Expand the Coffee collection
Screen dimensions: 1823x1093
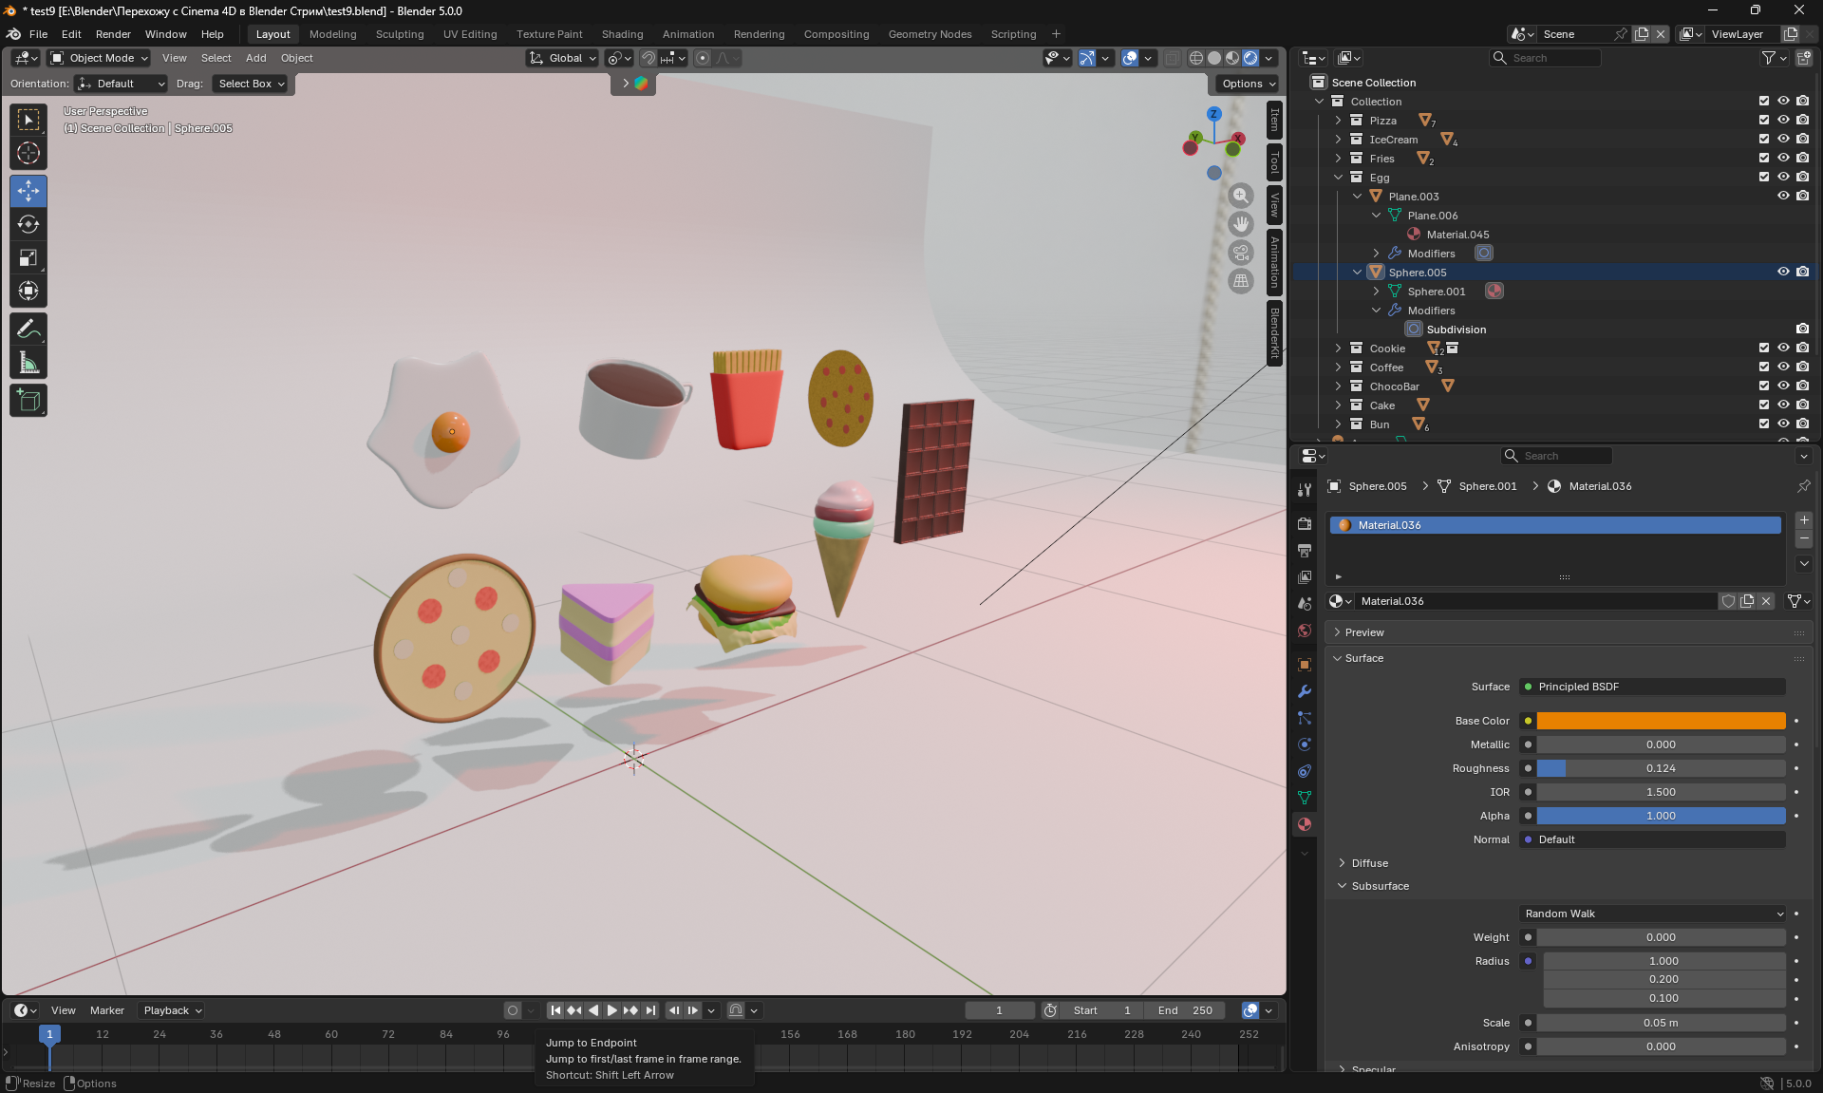(1338, 367)
